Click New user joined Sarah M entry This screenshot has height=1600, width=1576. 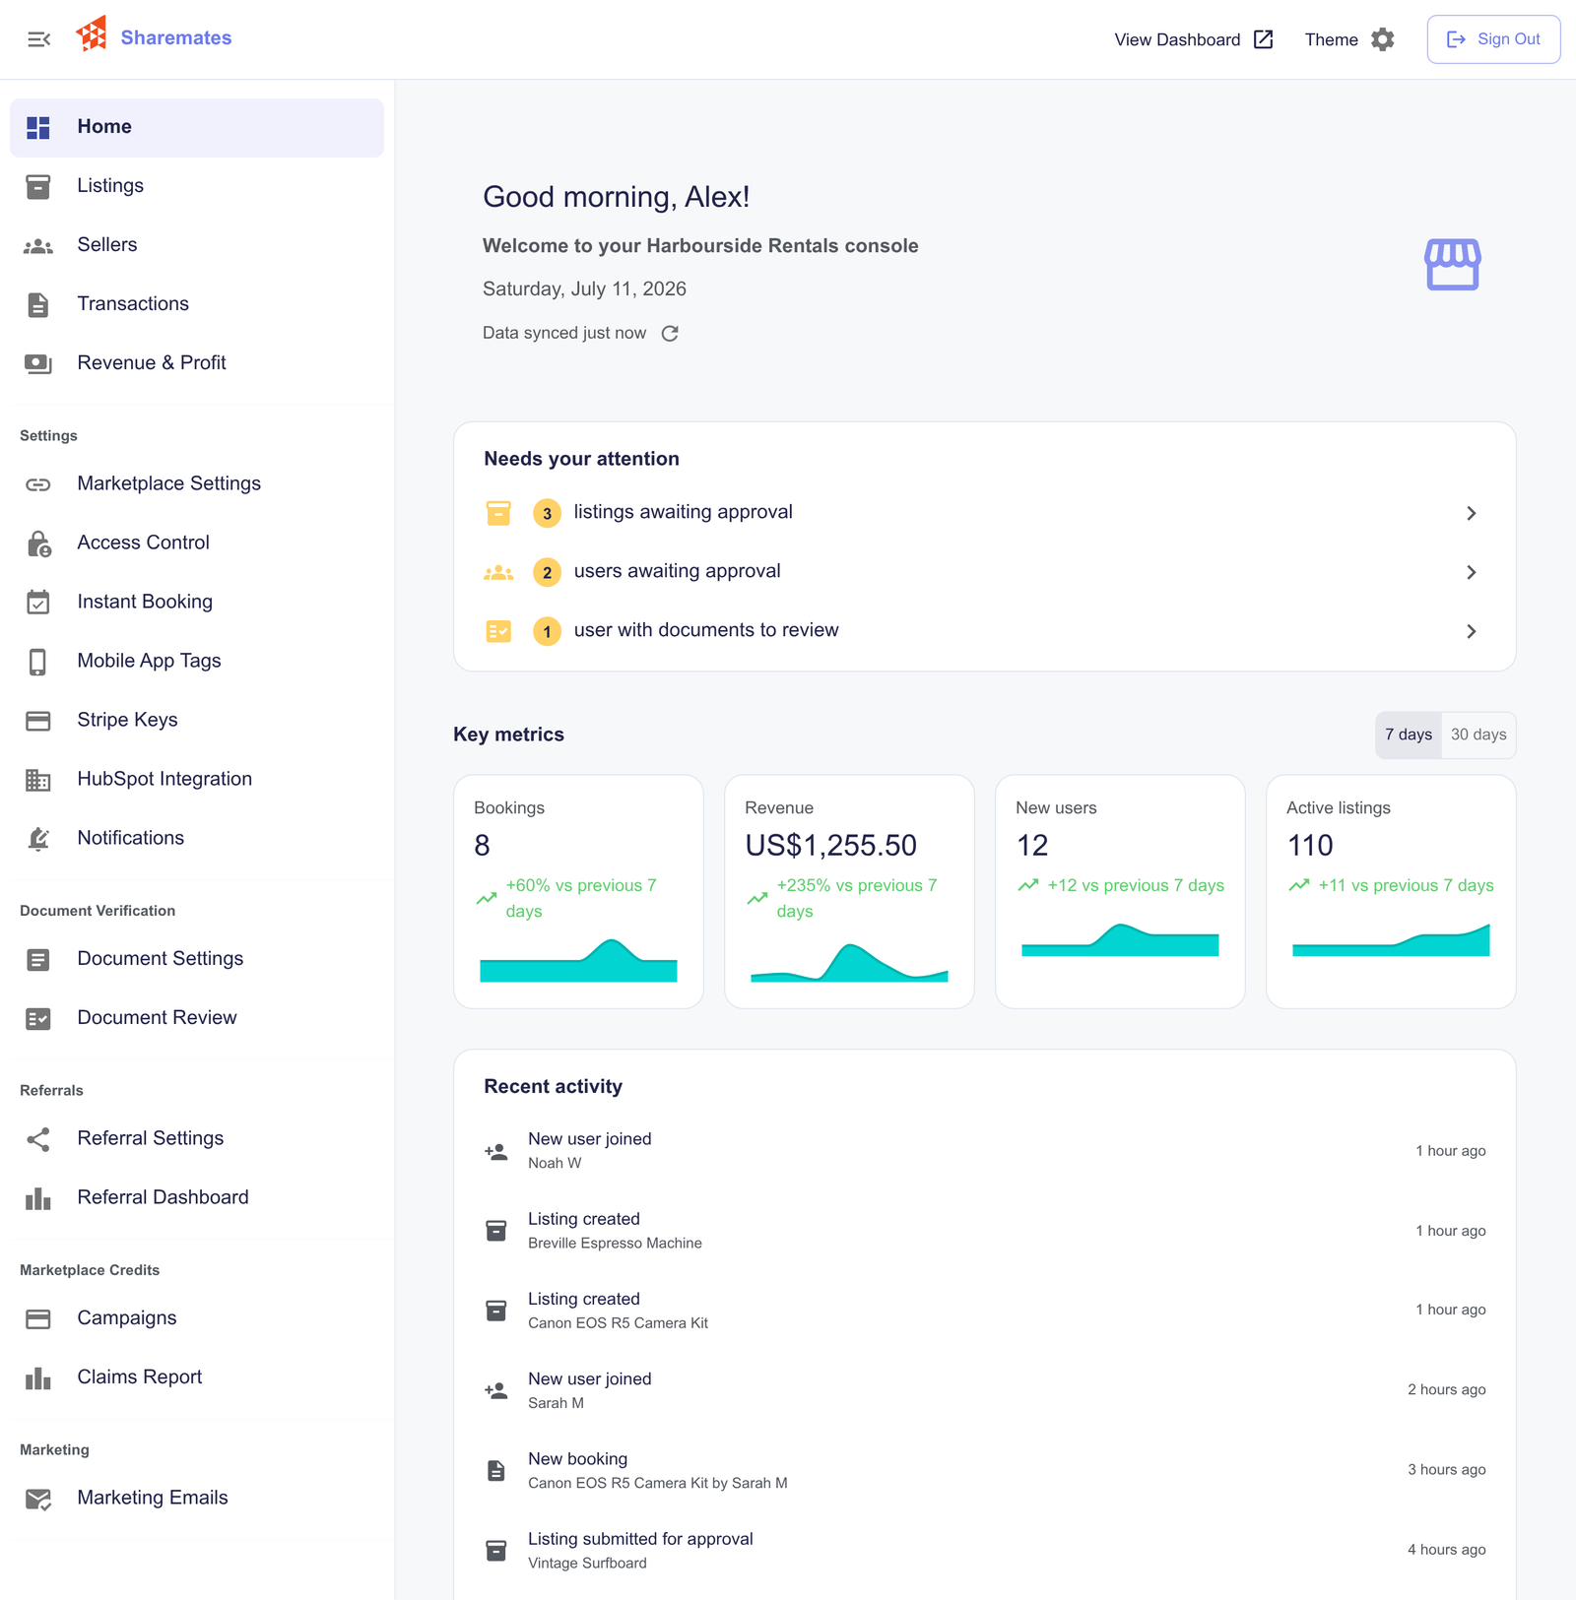tap(984, 1390)
